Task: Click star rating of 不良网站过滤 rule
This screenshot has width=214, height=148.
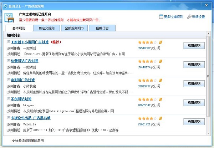Action: [x=147, y=99]
